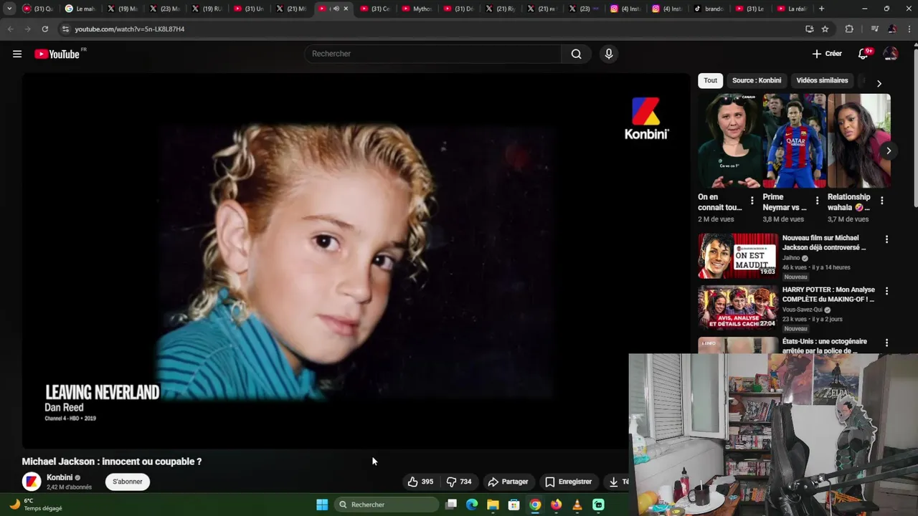This screenshot has height=516, width=918.
Task: Open the Windows Start menu
Action: pyautogui.click(x=322, y=505)
